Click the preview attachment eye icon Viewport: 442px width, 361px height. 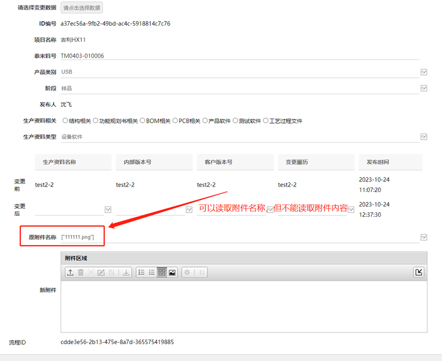(91, 273)
